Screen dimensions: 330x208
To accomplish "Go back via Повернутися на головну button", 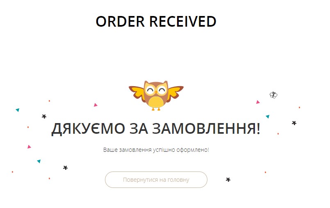I will [156, 180].
